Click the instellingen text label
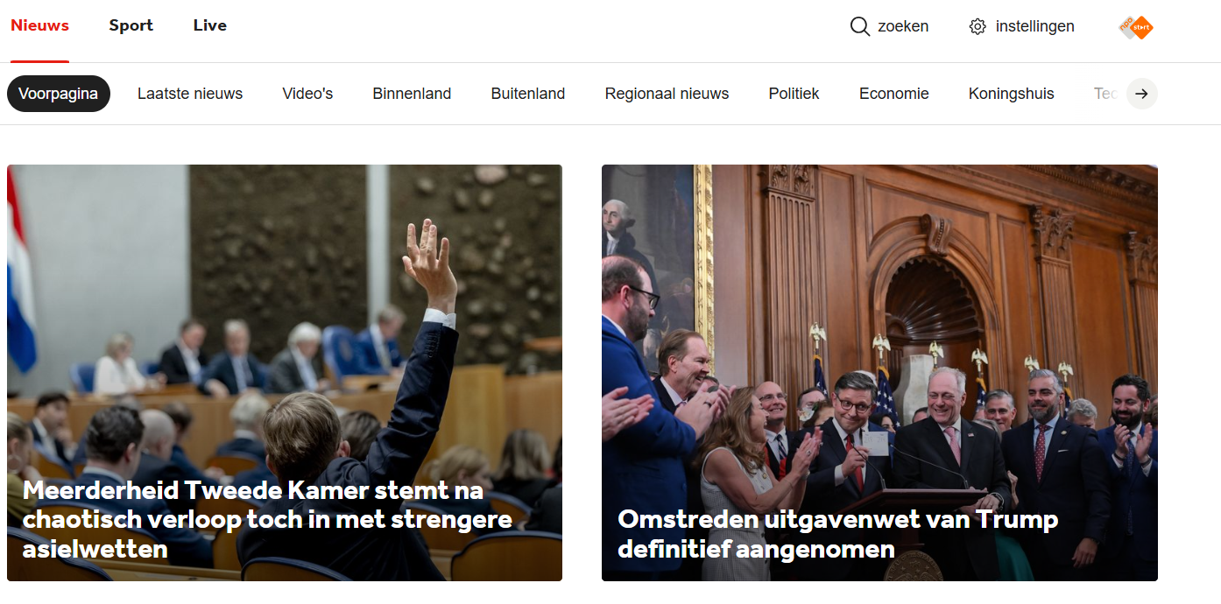Screen dimensions: 1221x604 pos(1035,26)
